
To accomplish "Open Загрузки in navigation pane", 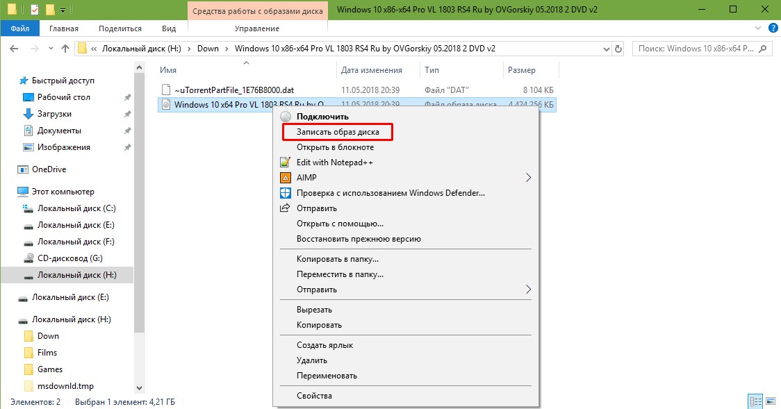I will 54,114.
